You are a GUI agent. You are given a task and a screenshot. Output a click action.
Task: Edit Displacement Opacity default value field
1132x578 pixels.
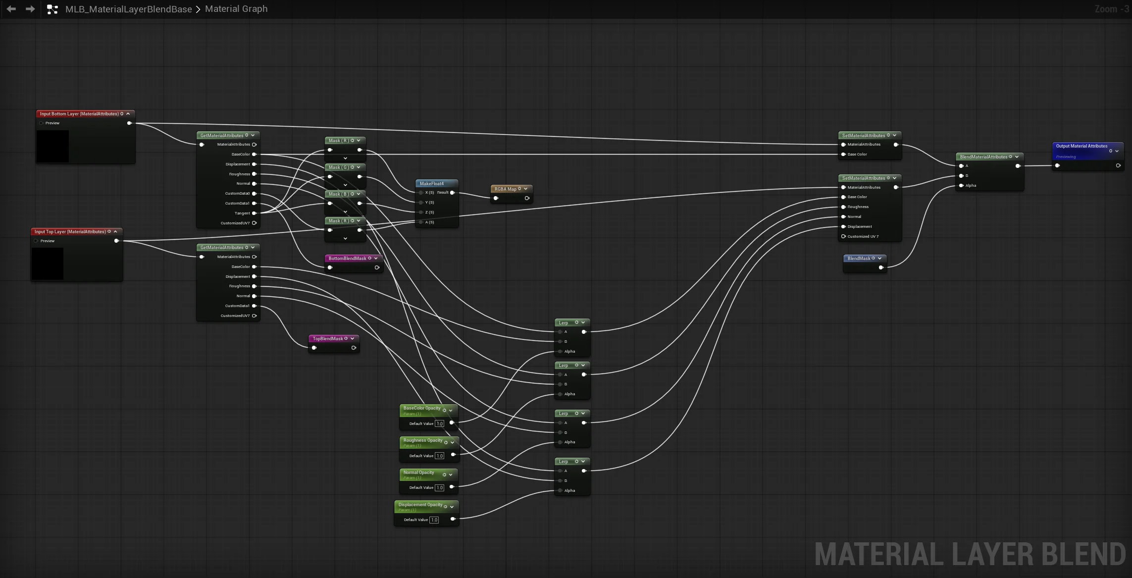[434, 520]
